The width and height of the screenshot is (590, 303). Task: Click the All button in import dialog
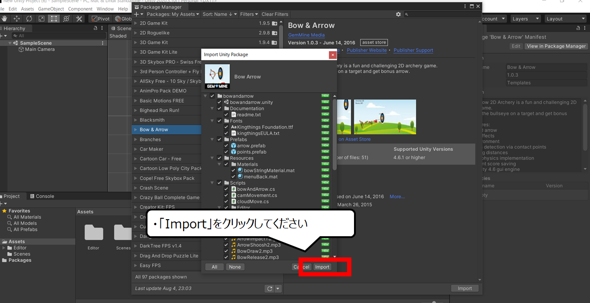pos(214,267)
